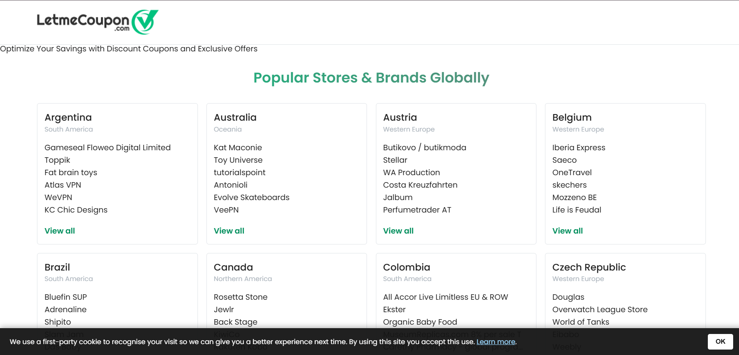The image size is (739, 355).
Task: Open Douglas store
Action: (568, 297)
